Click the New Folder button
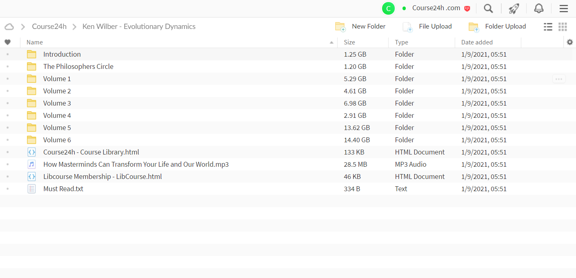The height and width of the screenshot is (278, 576). coord(360,26)
